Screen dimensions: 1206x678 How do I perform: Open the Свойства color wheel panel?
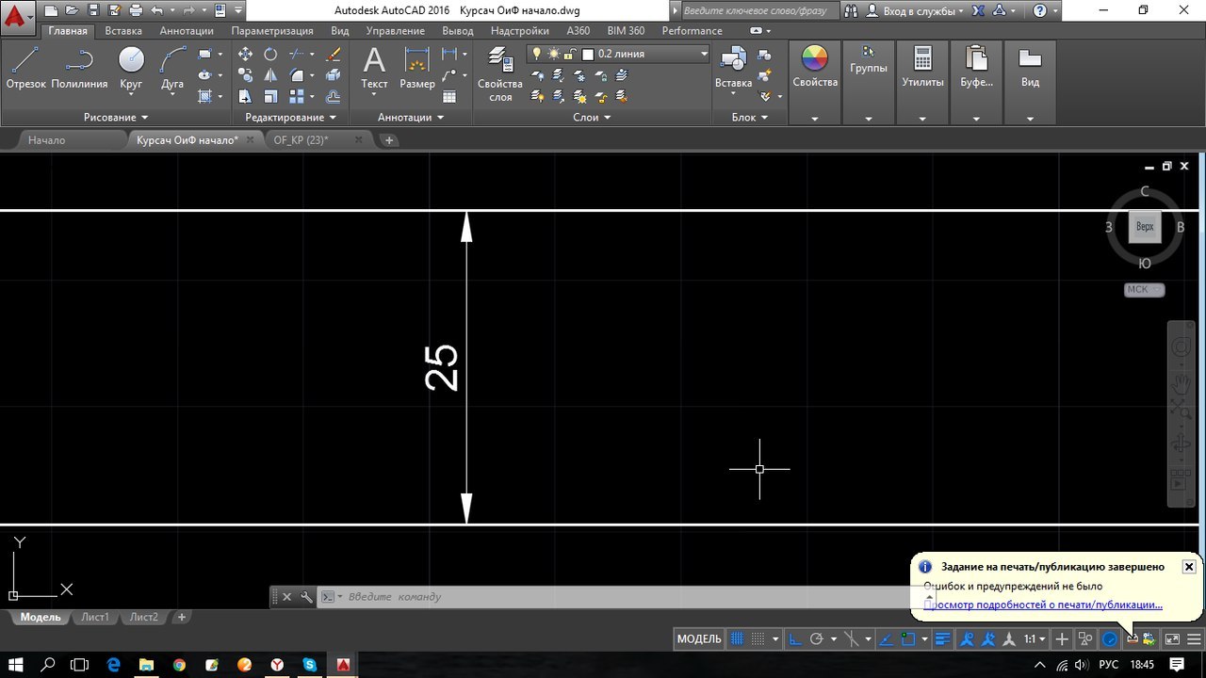click(814, 82)
